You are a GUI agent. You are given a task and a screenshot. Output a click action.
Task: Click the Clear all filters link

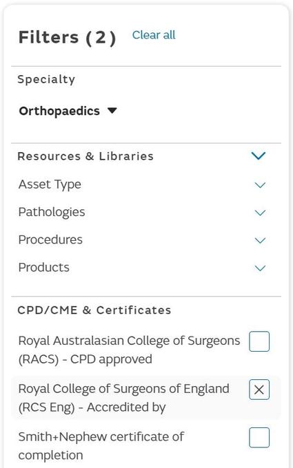tap(154, 35)
